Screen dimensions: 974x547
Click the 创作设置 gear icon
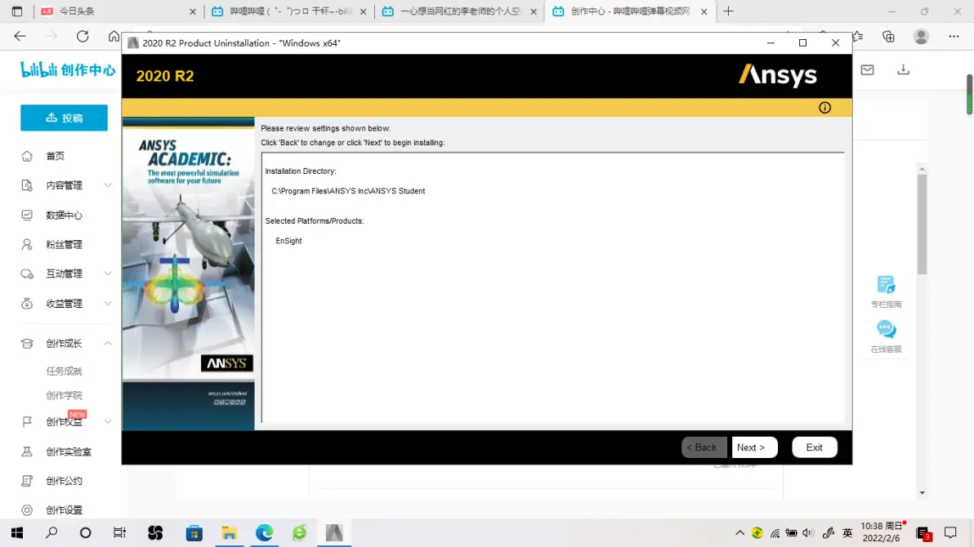pos(27,509)
